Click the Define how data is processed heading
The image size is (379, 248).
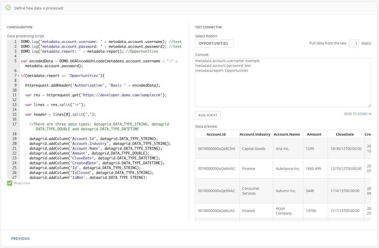(x=39, y=8)
